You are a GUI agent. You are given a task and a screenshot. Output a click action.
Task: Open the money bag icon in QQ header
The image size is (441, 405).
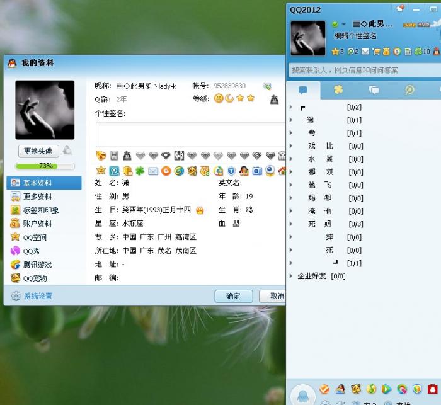tap(386, 52)
